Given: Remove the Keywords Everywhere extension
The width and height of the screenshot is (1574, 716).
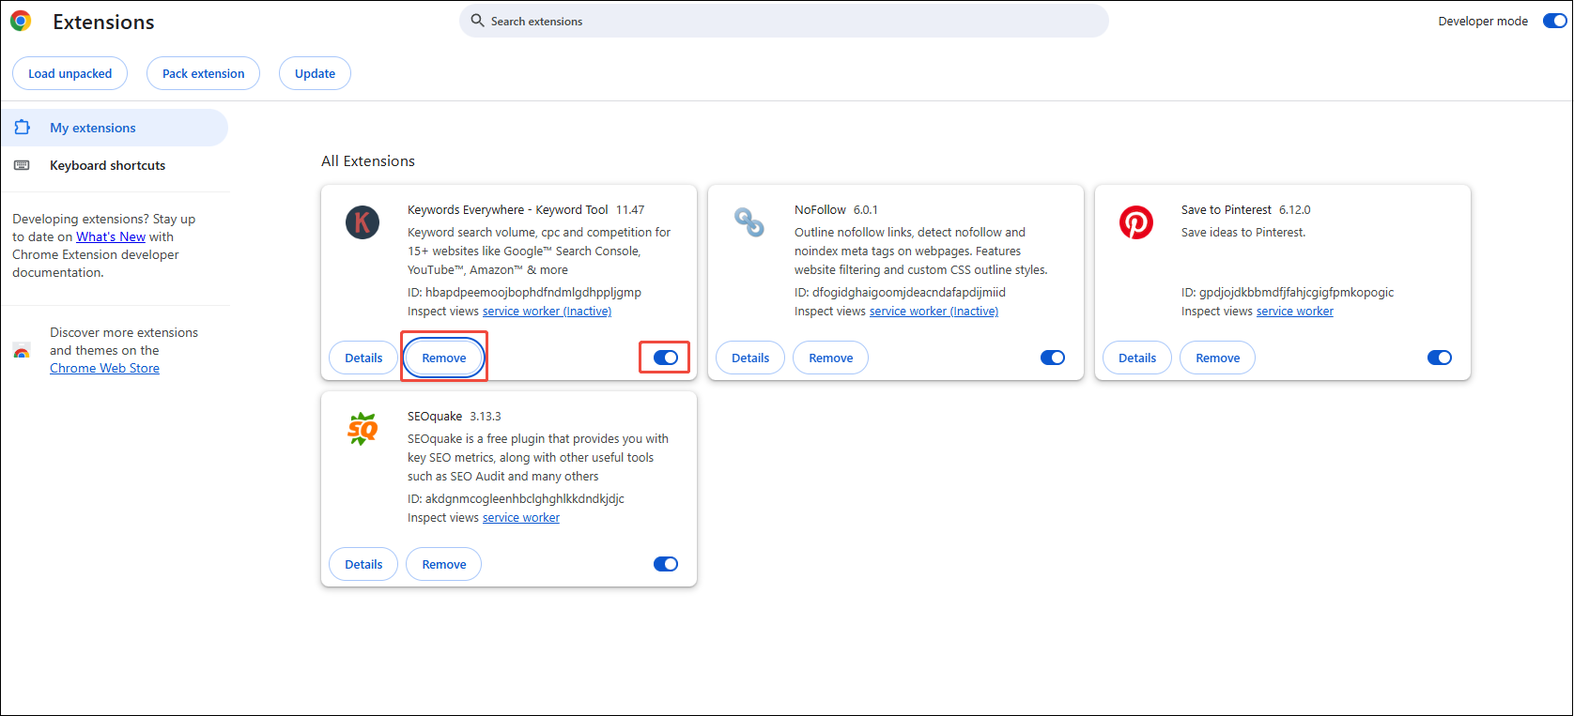Looking at the screenshot, I should pyautogui.click(x=444, y=358).
